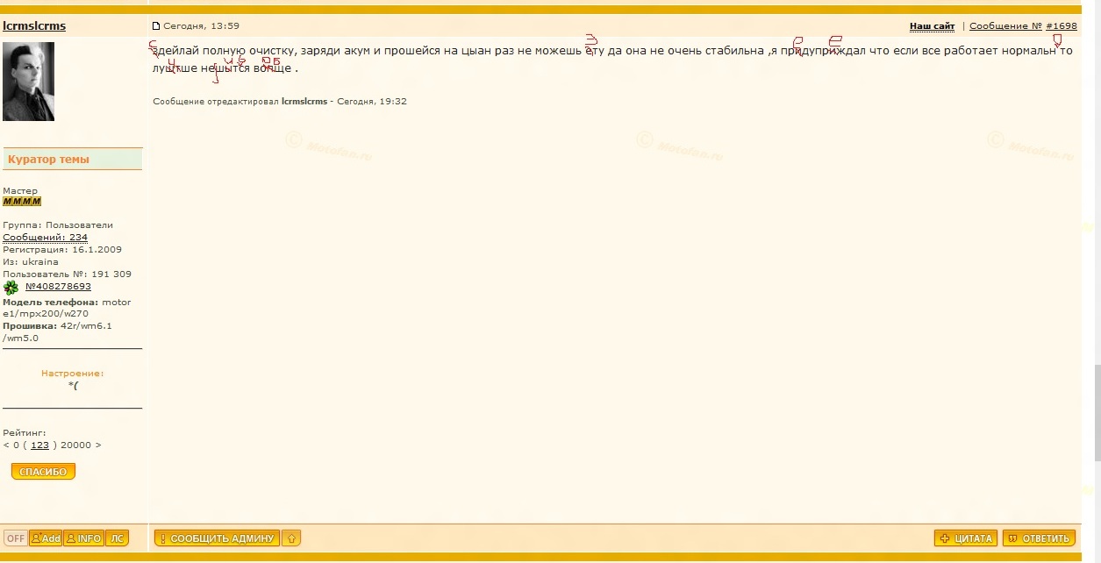Click 'Группа: Пользователи' text
The height and width of the screenshot is (563, 1101).
tap(58, 225)
